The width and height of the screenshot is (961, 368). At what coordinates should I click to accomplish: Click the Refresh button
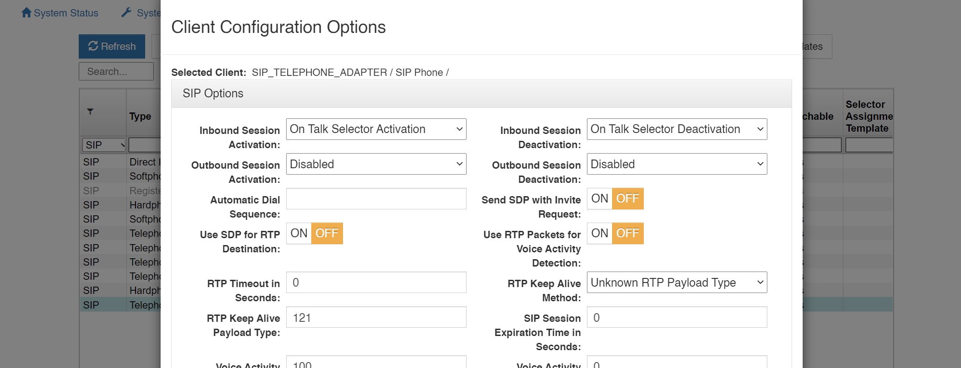[112, 46]
